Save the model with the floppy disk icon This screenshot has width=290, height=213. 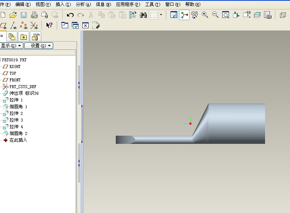click(x=23, y=15)
